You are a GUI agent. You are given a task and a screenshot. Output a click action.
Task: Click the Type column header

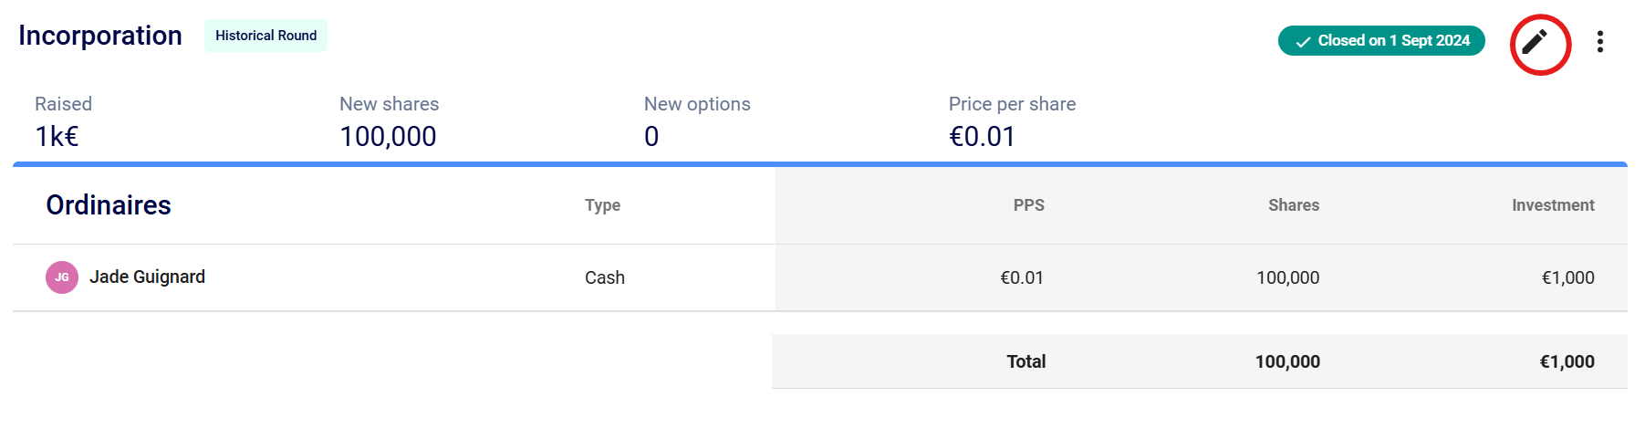pyautogui.click(x=602, y=205)
